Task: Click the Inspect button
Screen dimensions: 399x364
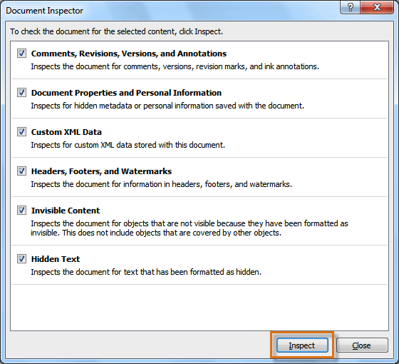Action: [302, 345]
